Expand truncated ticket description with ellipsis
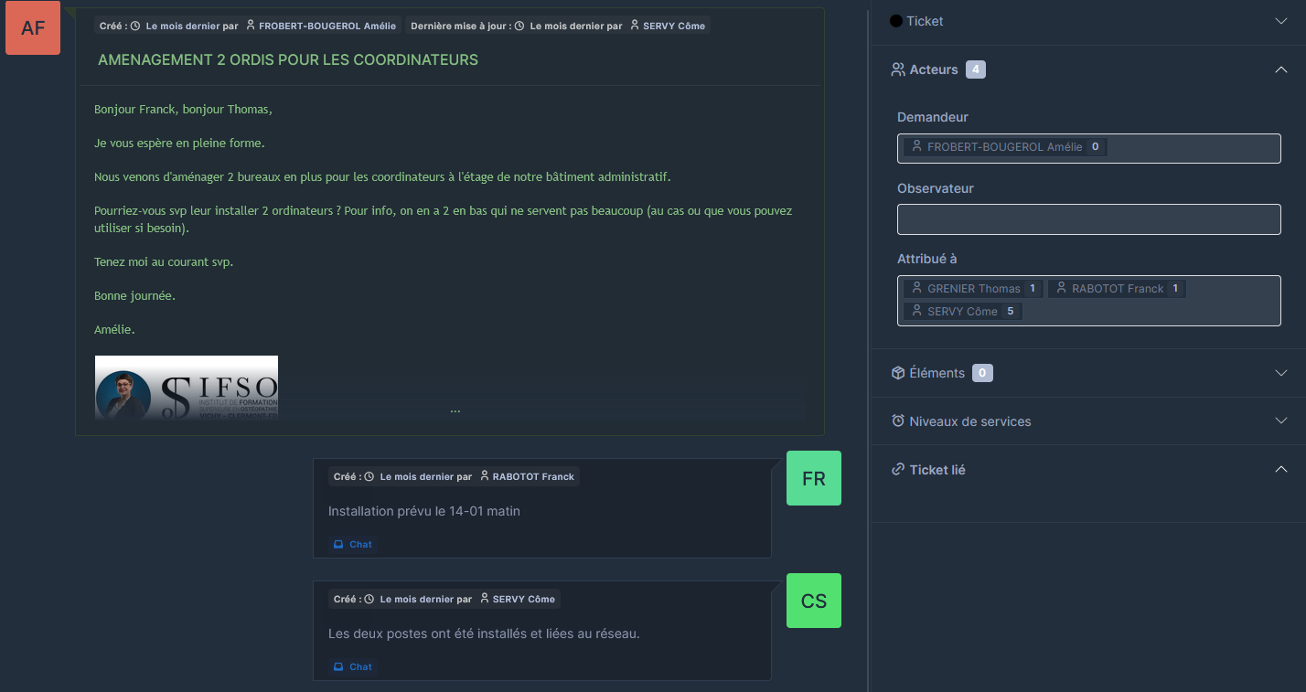 pyautogui.click(x=455, y=410)
